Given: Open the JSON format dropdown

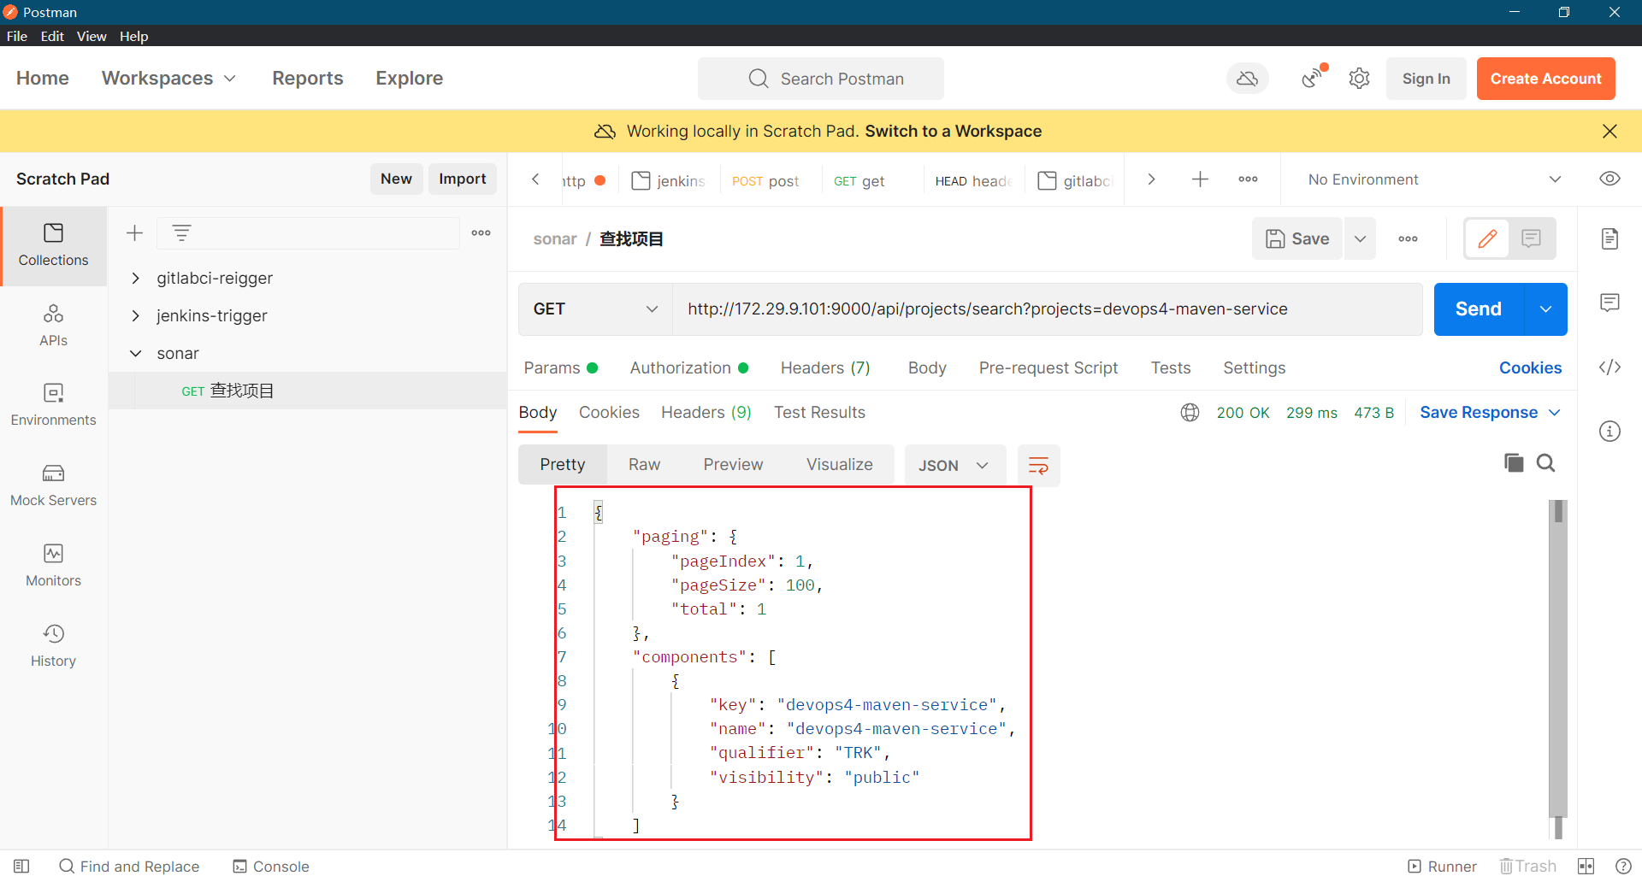Looking at the screenshot, I should (x=954, y=465).
